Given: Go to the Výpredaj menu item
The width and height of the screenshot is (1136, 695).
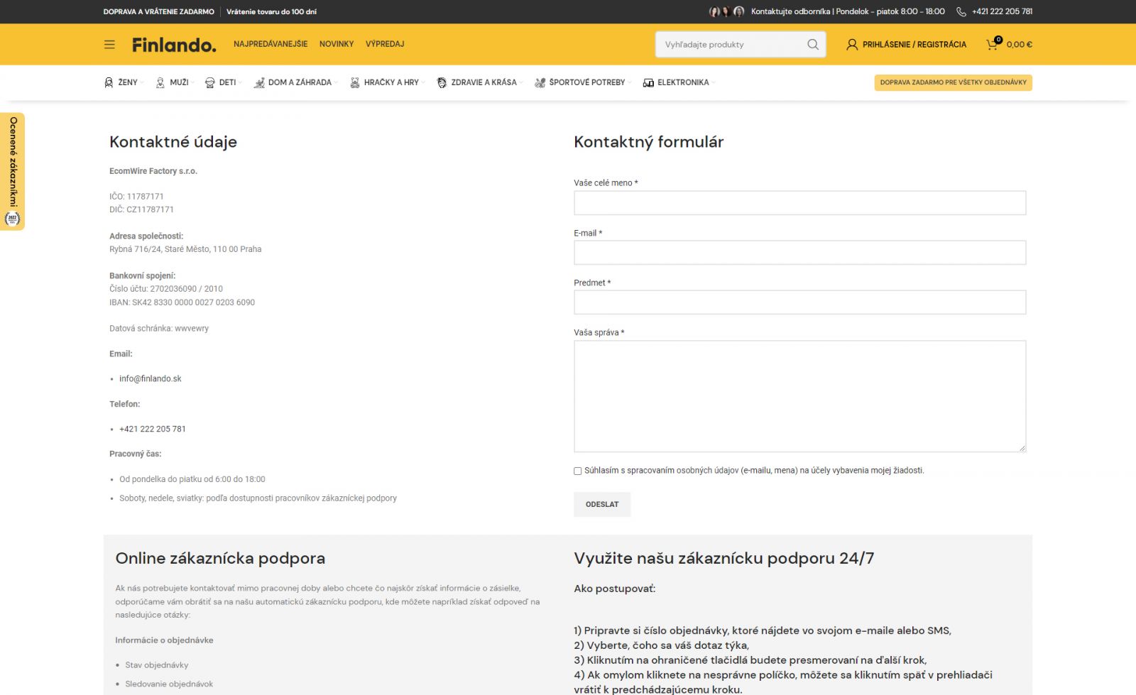Looking at the screenshot, I should pos(385,44).
